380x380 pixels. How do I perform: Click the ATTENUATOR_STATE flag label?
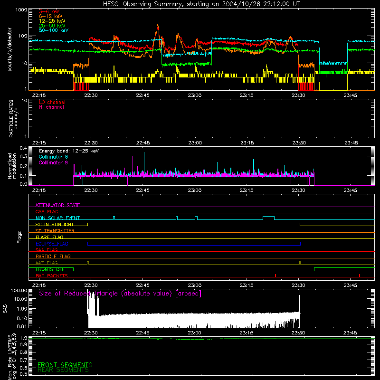click(57, 205)
